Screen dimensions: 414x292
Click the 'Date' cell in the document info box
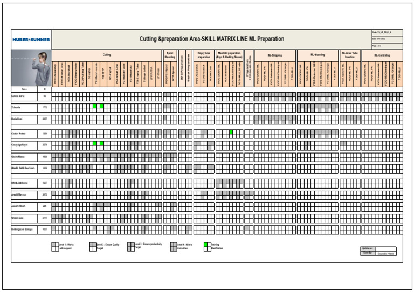click(387, 39)
